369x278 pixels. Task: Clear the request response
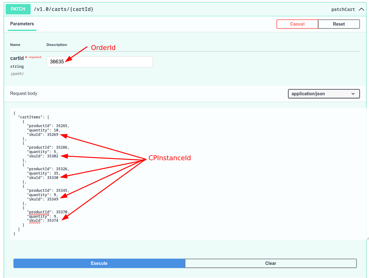[270, 263]
